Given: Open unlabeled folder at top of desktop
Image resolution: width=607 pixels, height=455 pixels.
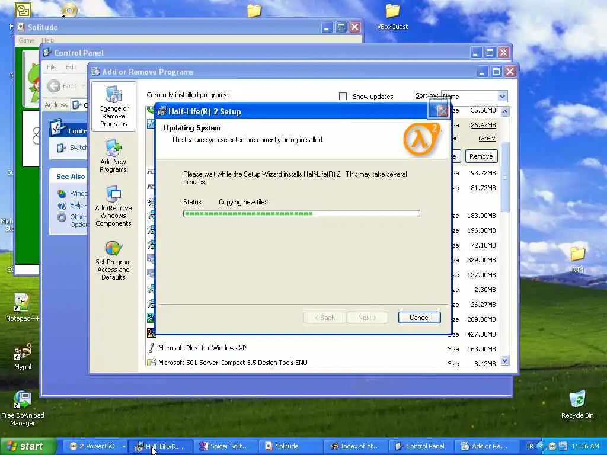Looking at the screenshot, I should (254, 11).
